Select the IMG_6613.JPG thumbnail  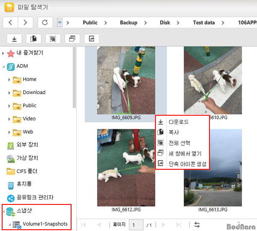click(x=213, y=168)
